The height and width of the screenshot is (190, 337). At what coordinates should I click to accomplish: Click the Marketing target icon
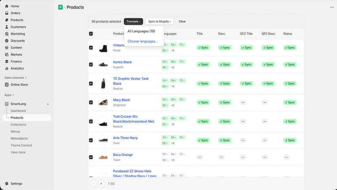click(7, 34)
